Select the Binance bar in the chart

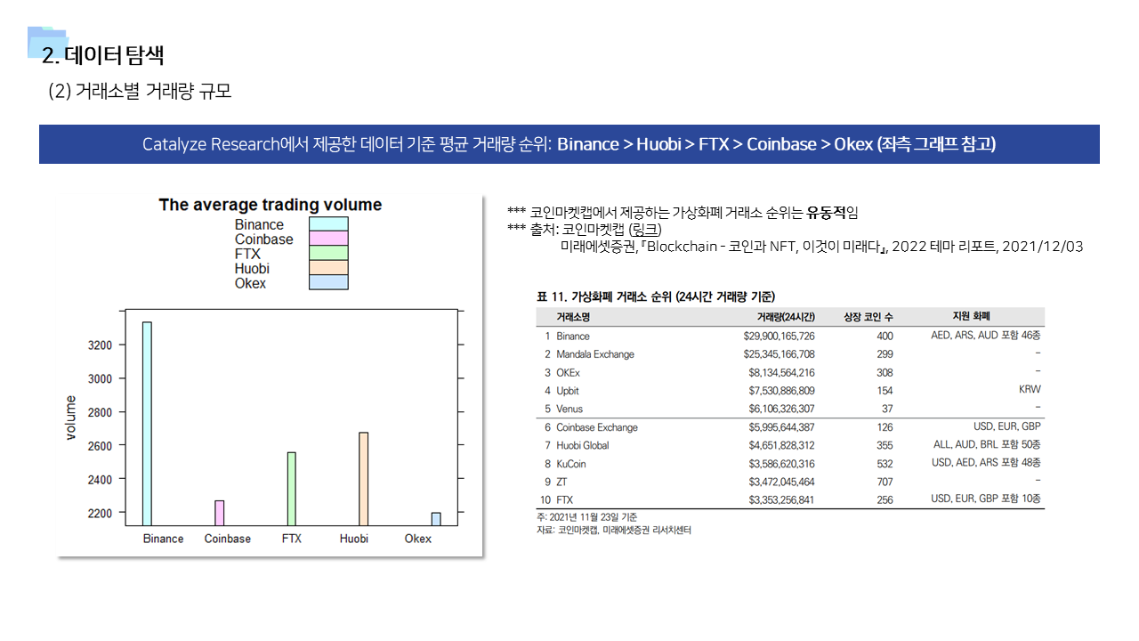pos(147,424)
